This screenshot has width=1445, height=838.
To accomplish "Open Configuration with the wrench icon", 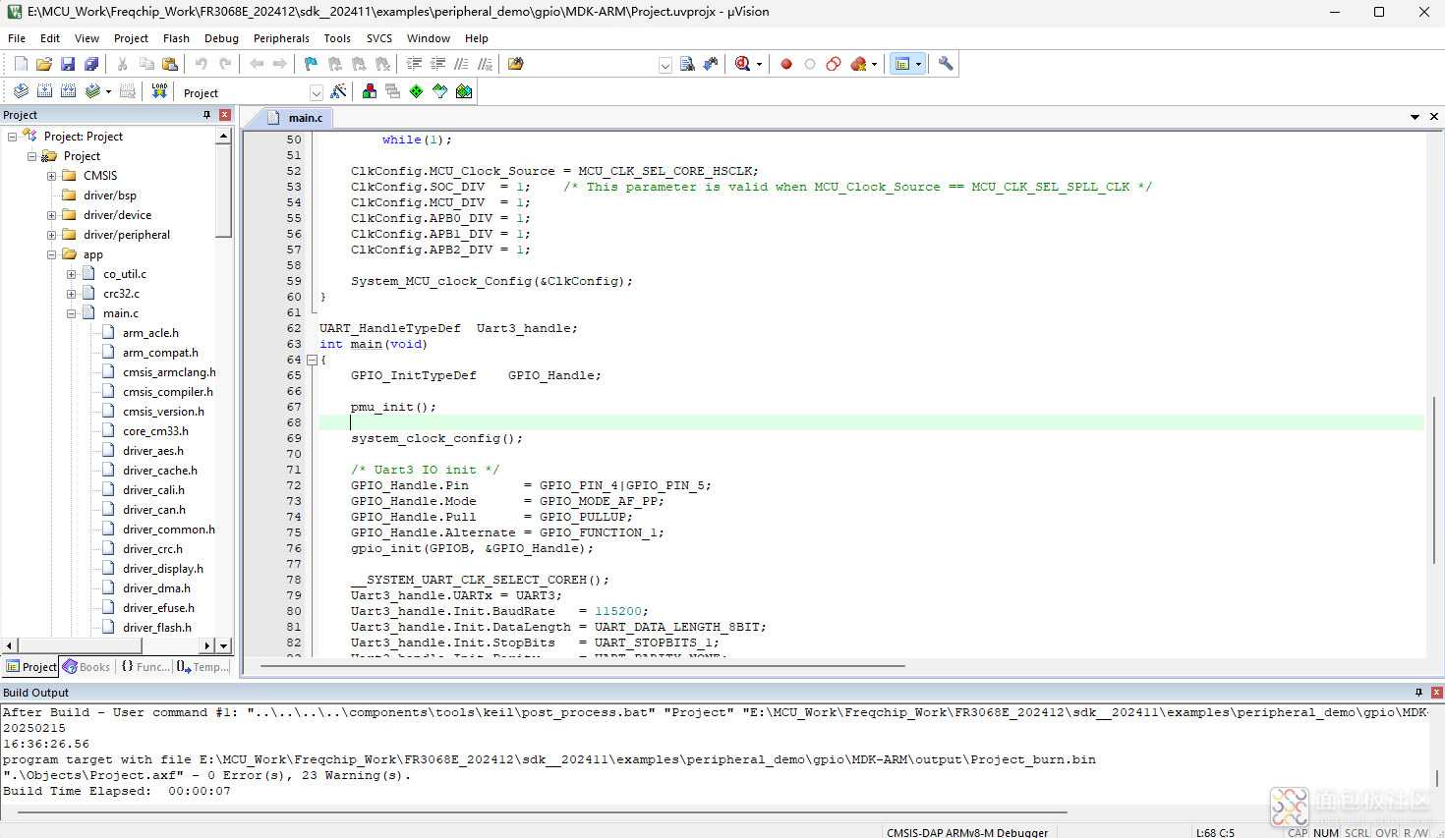I will (946, 64).
